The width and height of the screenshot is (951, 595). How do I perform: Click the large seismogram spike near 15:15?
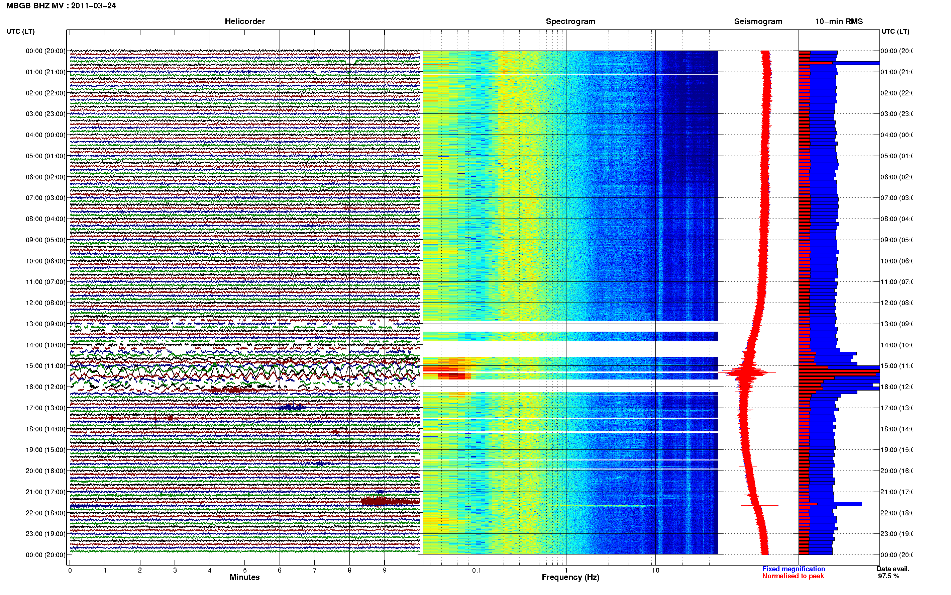747,372
